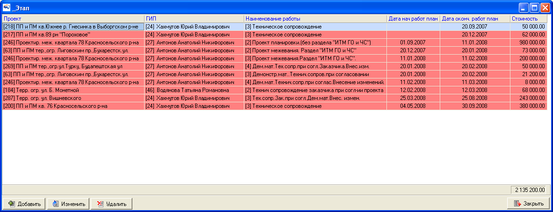Screen dimensions: 553x212
Task: Click work cell Тех.сопр.Зак.при согл.Дем.мат.Внес. измен.
Action: (x=315, y=98)
